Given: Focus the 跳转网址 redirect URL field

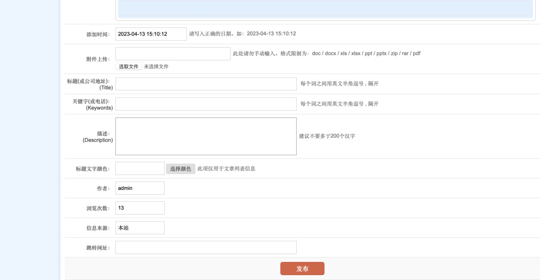Looking at the screenshot, I should (x=206, y=247).
